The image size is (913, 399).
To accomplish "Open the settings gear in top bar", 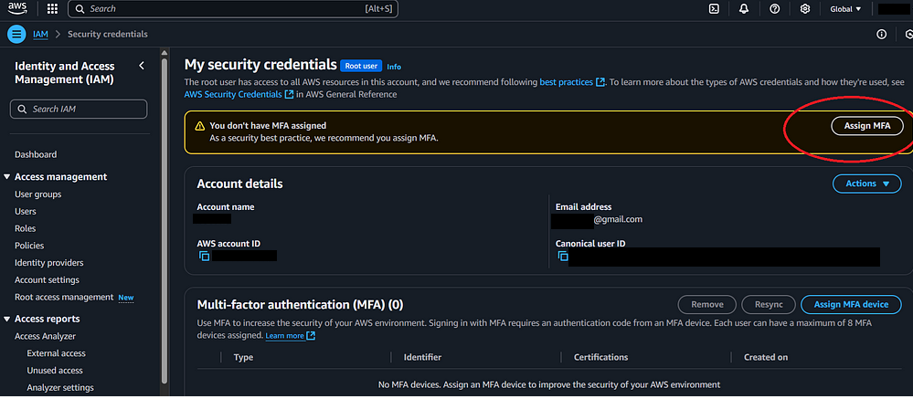I will pyautogui.click(x=804, y=9).
